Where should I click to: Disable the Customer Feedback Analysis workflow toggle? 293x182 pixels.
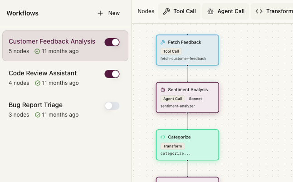point(112,42)
